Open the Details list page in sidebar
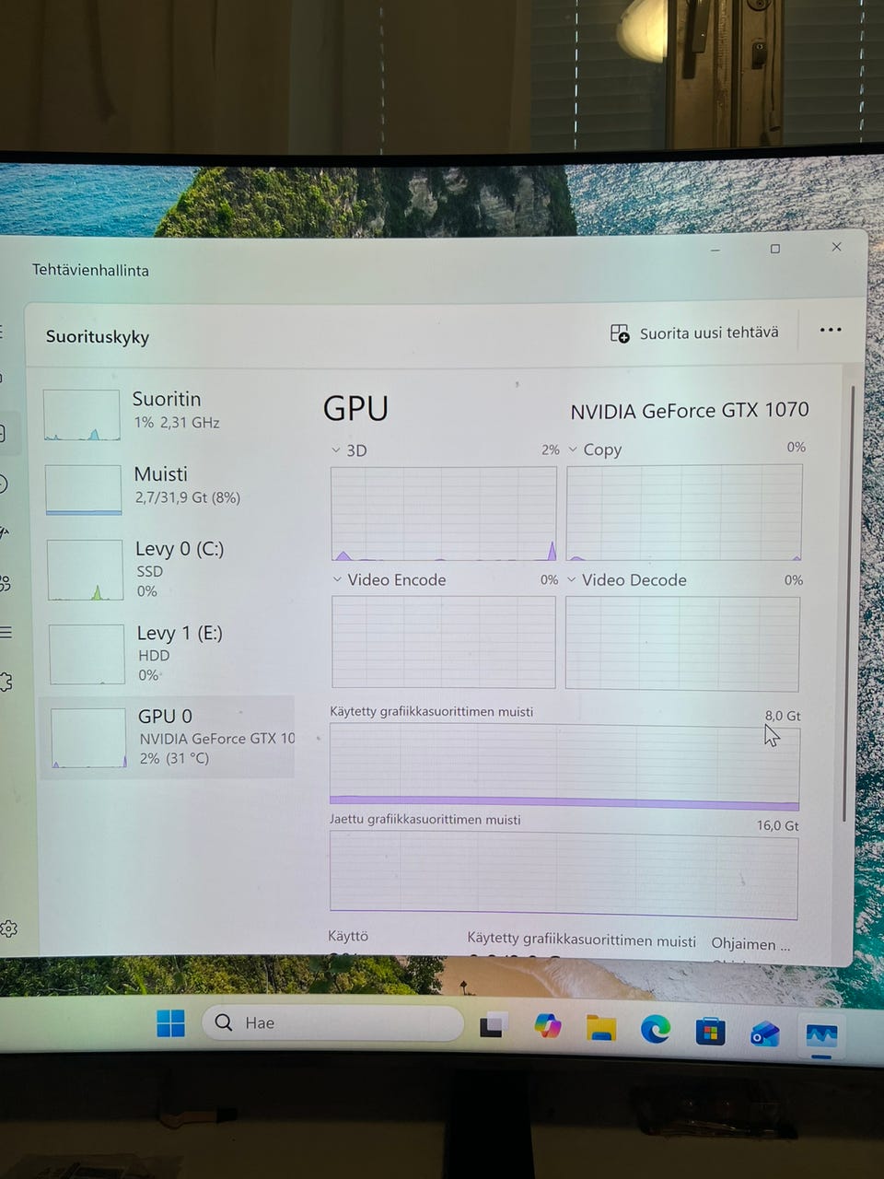This screenshot has height=1179, width=884. coord(5,632)
